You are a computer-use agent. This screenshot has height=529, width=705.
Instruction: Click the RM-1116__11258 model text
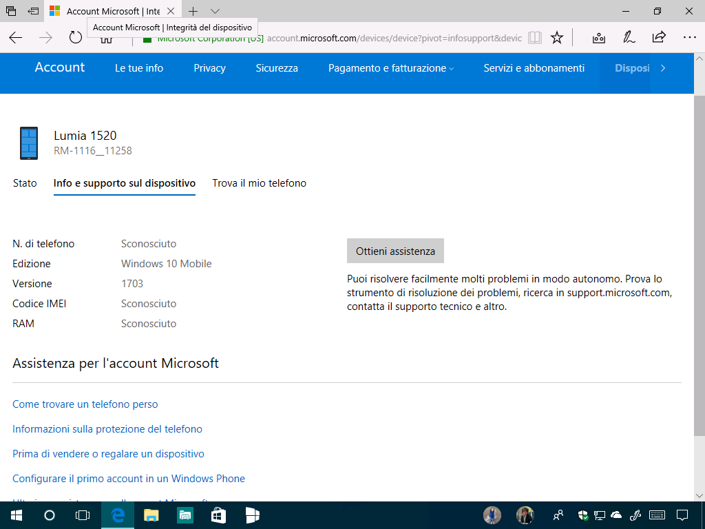pos(93,151)
